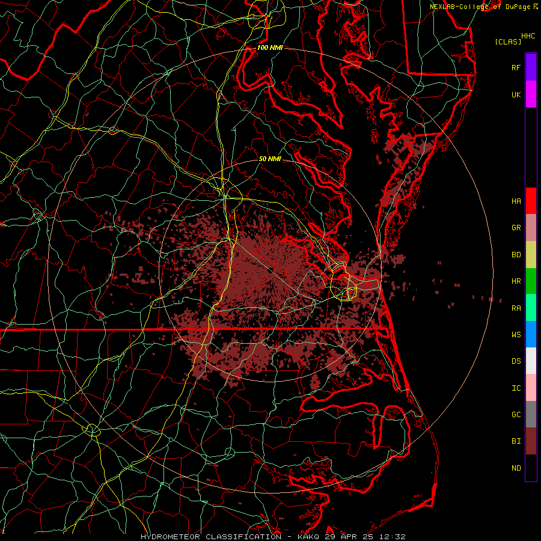Select the GR legend color block
Screen dimensions: 541x541
click(531, 227)
